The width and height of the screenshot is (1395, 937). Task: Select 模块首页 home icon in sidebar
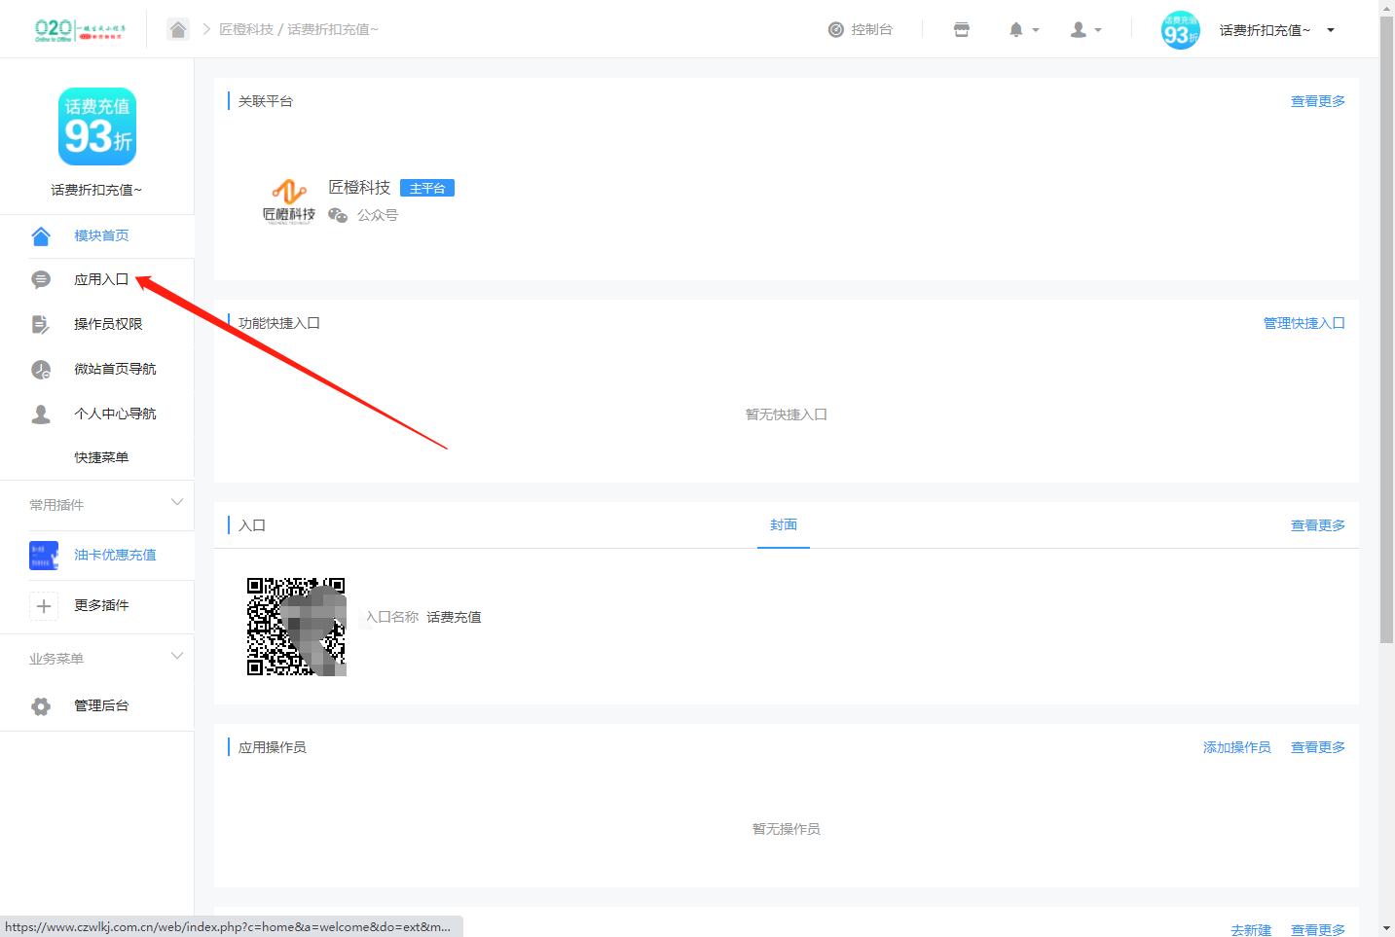41,236
